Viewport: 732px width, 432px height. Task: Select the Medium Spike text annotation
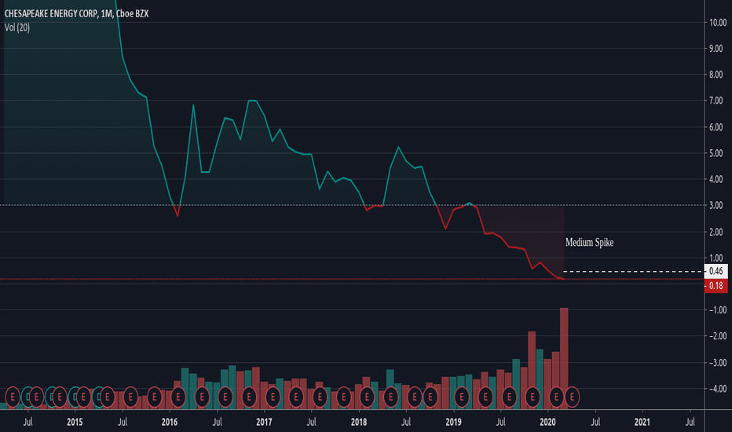click(x=589, y=243)
